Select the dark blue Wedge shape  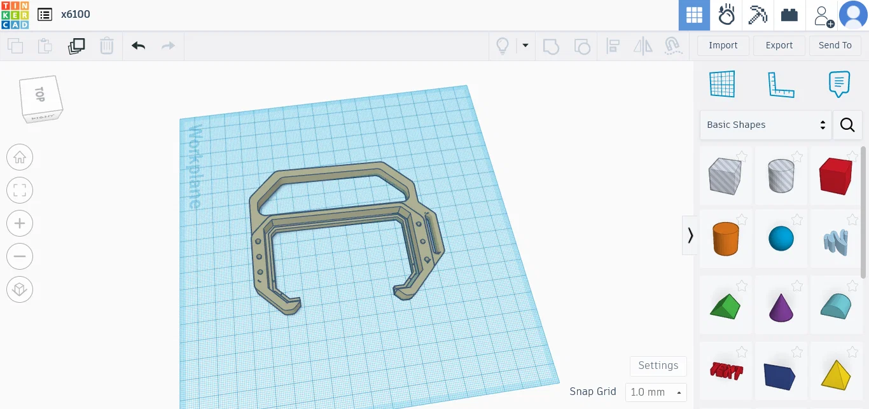(780, 376)
